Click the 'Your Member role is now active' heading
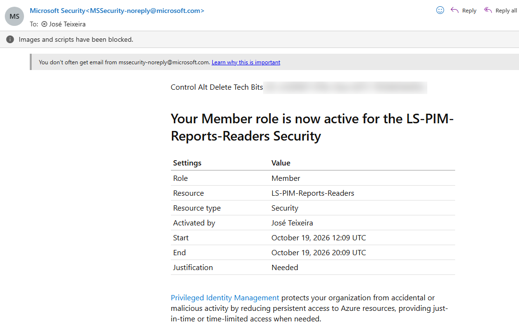The height and width of the screenshot is (331, 519). click(x=312, y=127)
